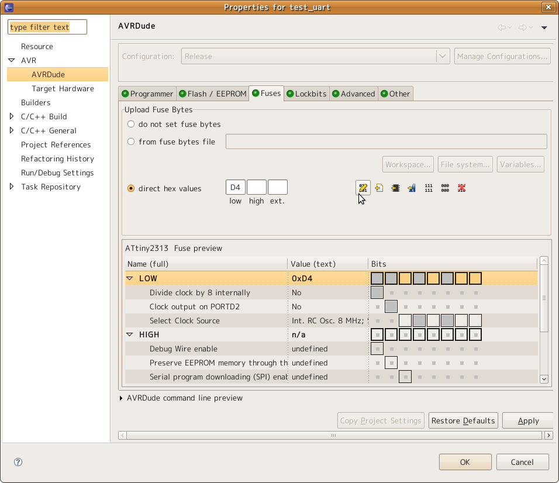Click the read-fuses-from-MCU chip icon
The image size is (559, 483).
[x=395, y=188]
